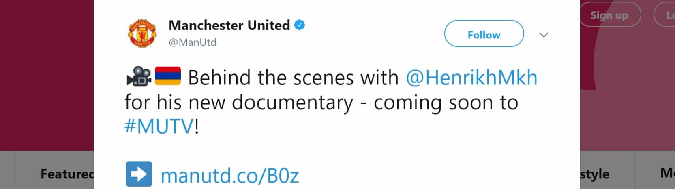Click the movie camera emoji

pos(139,77)
